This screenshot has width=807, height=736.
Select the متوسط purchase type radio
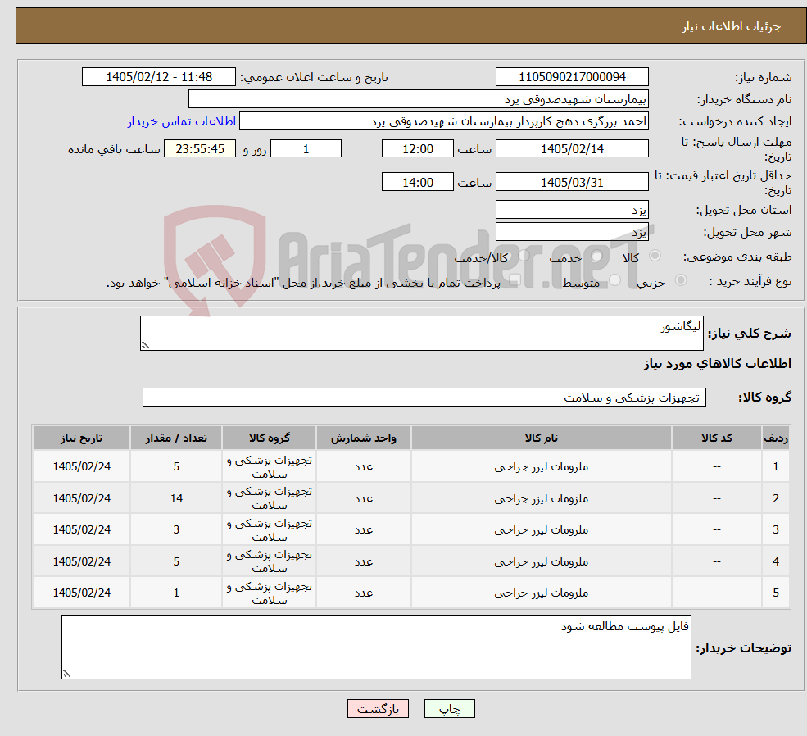(615, 280)
